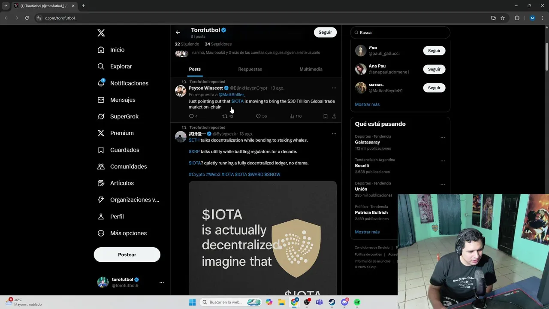This screenshot has width=549, height=309.
Task: Open a new Chrome tab
Action: click(x=83, y=6)
